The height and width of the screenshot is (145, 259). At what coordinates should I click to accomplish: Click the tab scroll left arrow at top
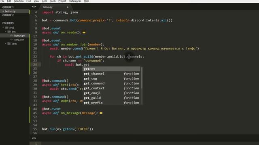[32, 7]
